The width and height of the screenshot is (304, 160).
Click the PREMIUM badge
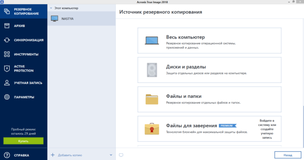228,126
